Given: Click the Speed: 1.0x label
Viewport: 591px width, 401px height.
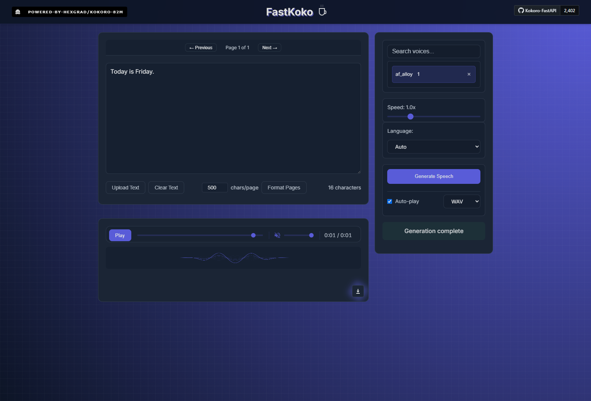Looking at the screenshot, I should click(x=401, y=107).
